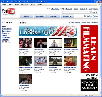The image size is (102, 97).
Task: Select Musicians channel type
Action: pos(6,38)
